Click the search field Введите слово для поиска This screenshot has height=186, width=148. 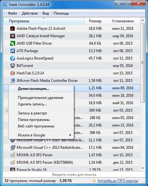pos(74,175)
